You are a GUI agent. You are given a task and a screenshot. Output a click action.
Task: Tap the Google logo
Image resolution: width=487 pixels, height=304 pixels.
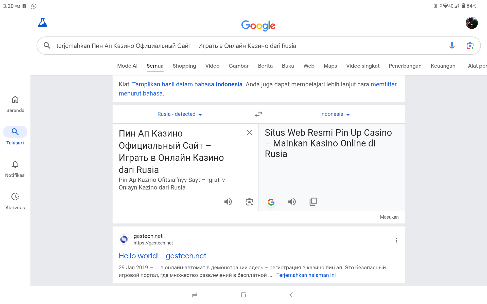click(x=258, y=26)
